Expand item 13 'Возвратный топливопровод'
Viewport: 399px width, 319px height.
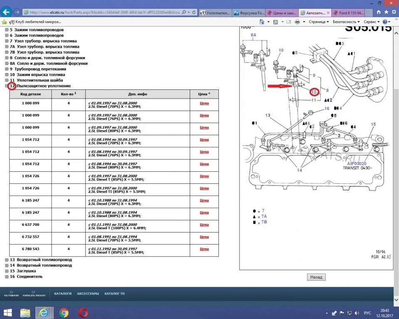[x=7, y=260]
